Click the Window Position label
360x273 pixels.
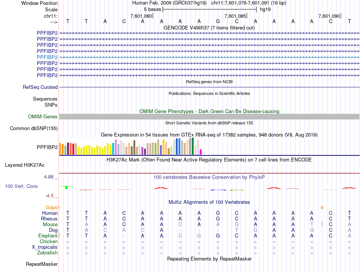[39, 3]
